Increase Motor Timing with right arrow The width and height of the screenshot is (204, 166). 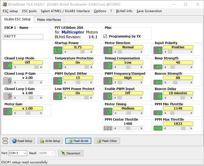click(x=141, y=113)
